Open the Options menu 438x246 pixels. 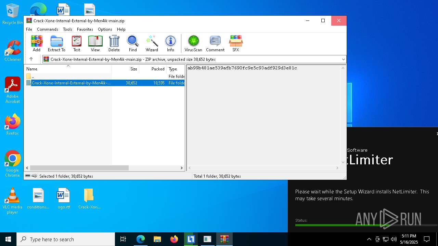click(105, 29)
